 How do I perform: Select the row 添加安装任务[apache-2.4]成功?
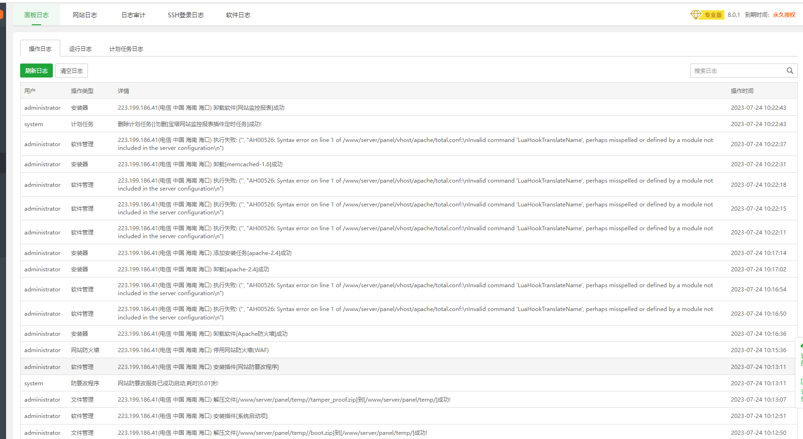pos(409,253)
